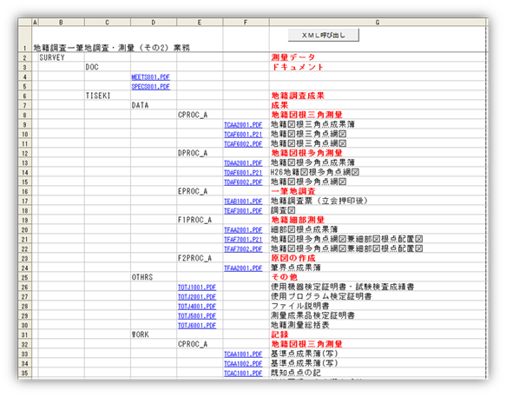Click the title cell 地籍調査一筆地調査・測量（その2）業務
Viewport: 506px width, 397px height.
click(112, 48)
